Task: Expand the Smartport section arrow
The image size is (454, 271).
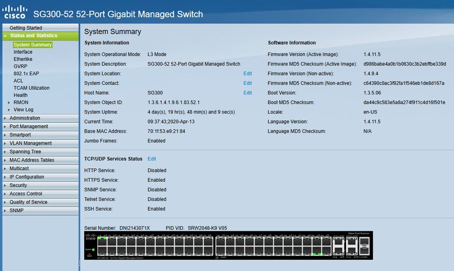Action: point(5,135)
